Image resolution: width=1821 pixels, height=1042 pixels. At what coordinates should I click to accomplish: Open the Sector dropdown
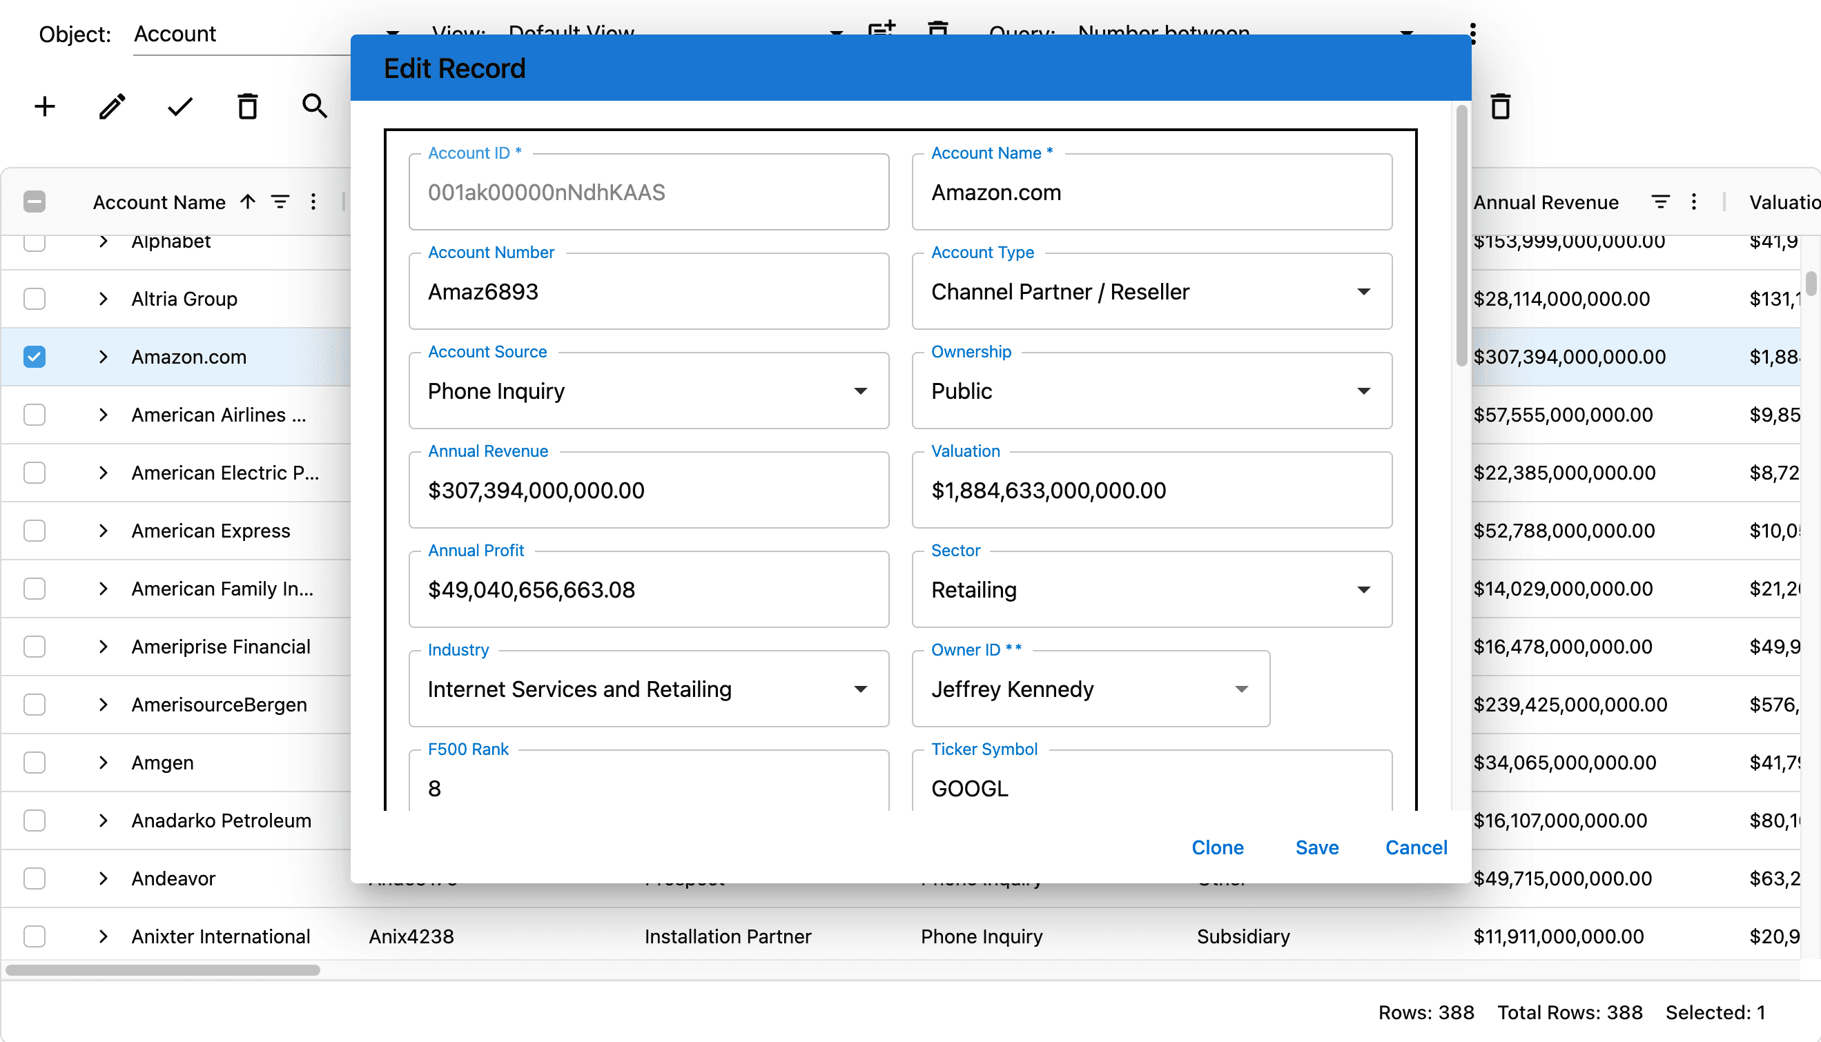[1363, 590]
